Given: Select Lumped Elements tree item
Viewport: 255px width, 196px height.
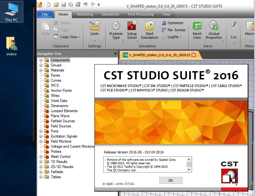Looking at the screenshot, I should 64,111.
